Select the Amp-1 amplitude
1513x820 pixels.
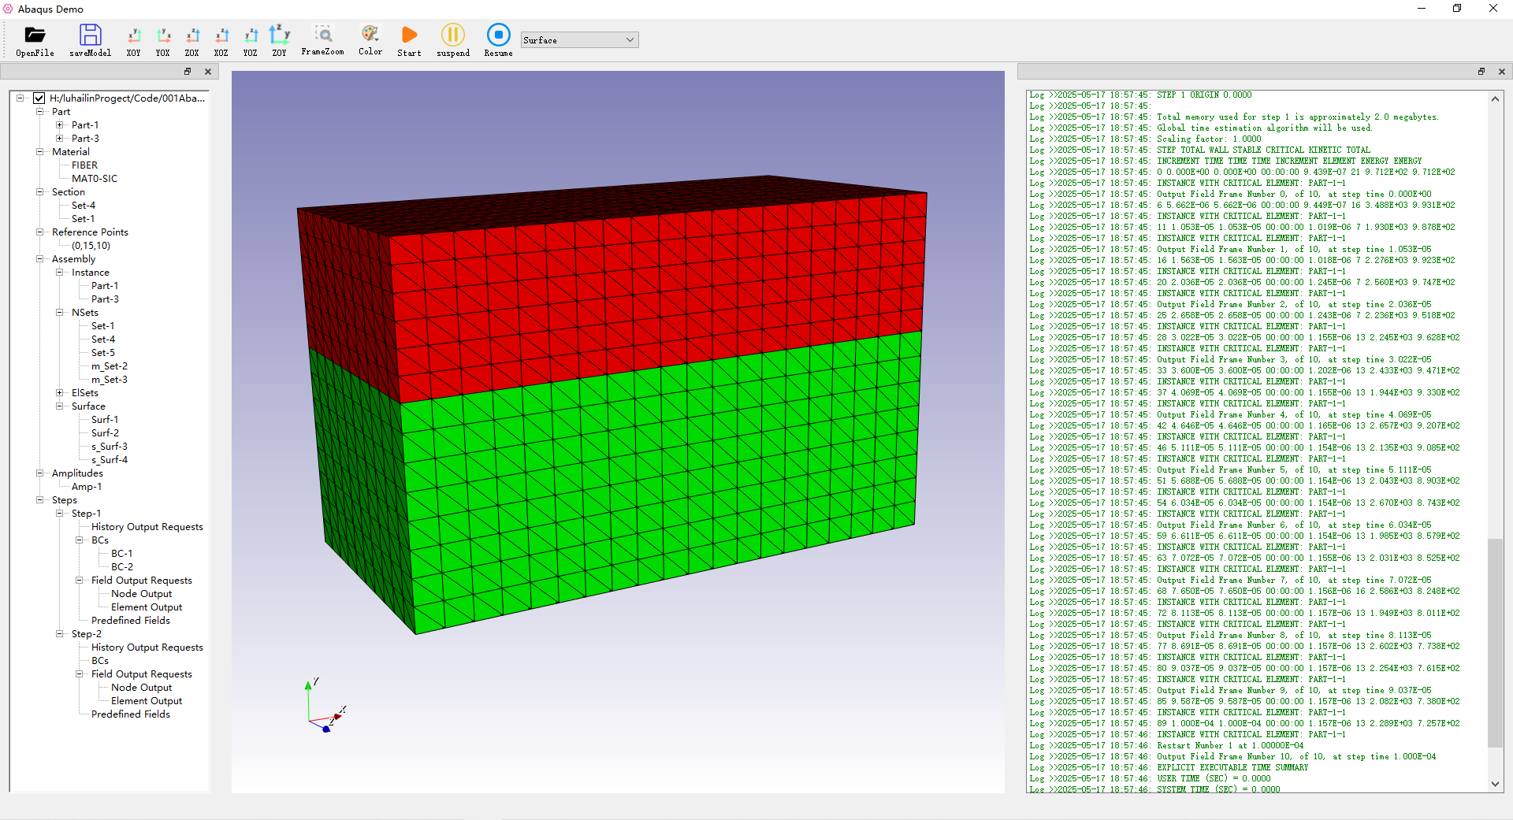click(86, 487)
